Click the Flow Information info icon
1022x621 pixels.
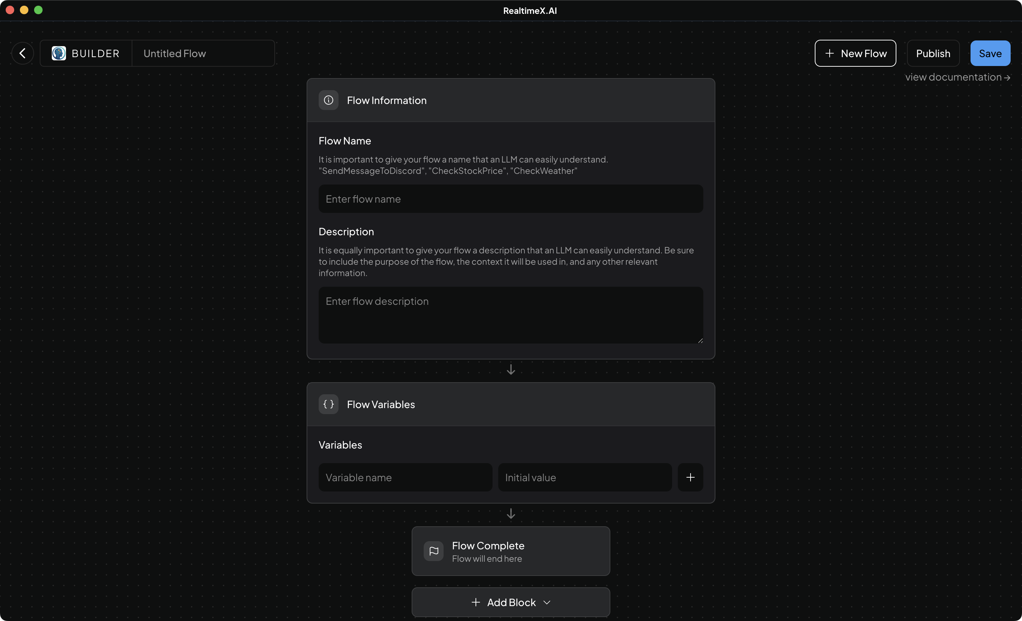pyautogui.click(x=328, y=100)
